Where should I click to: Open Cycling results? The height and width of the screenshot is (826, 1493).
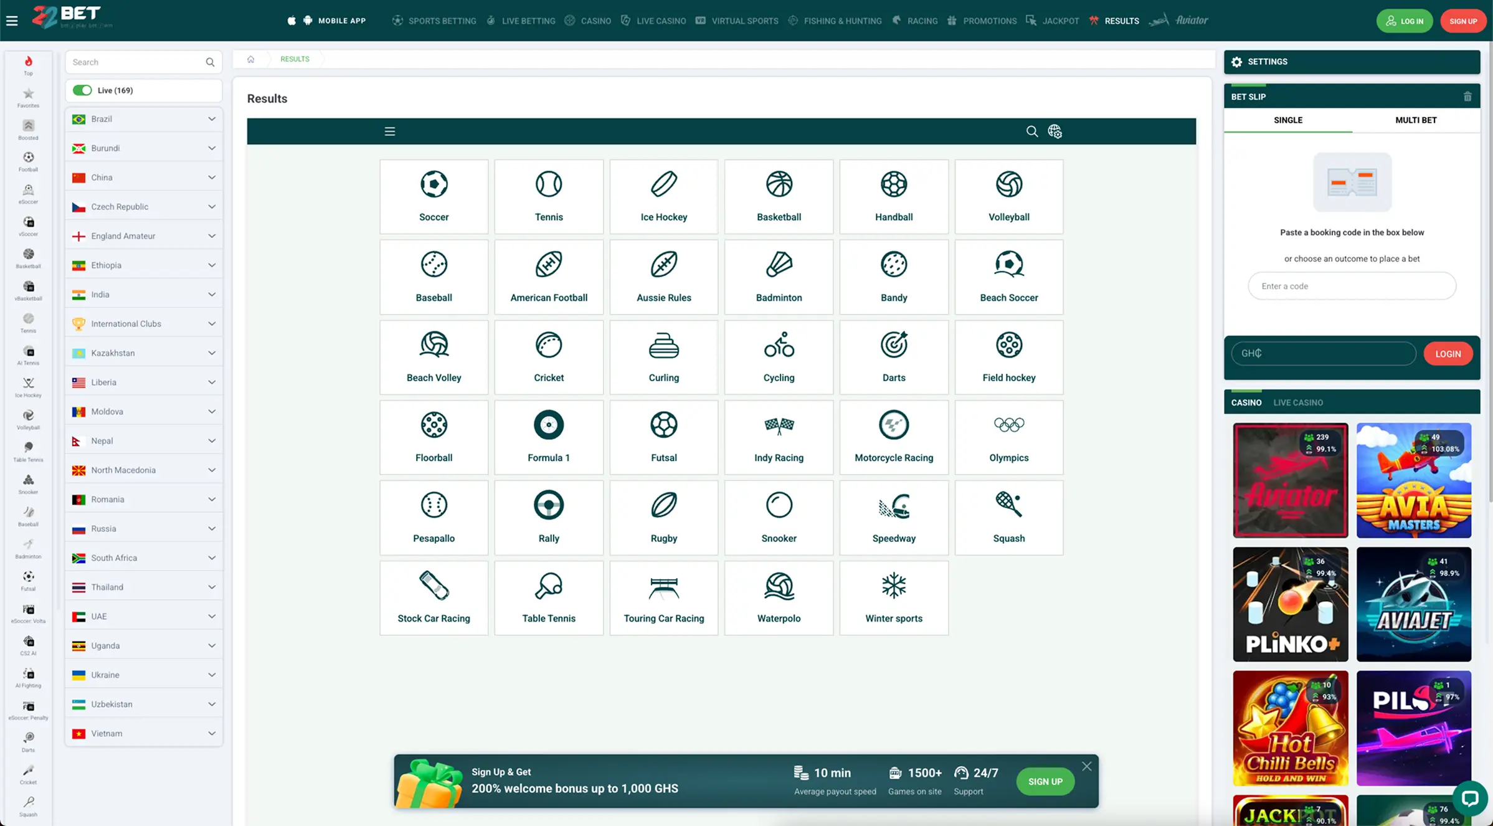click(779, 357)
